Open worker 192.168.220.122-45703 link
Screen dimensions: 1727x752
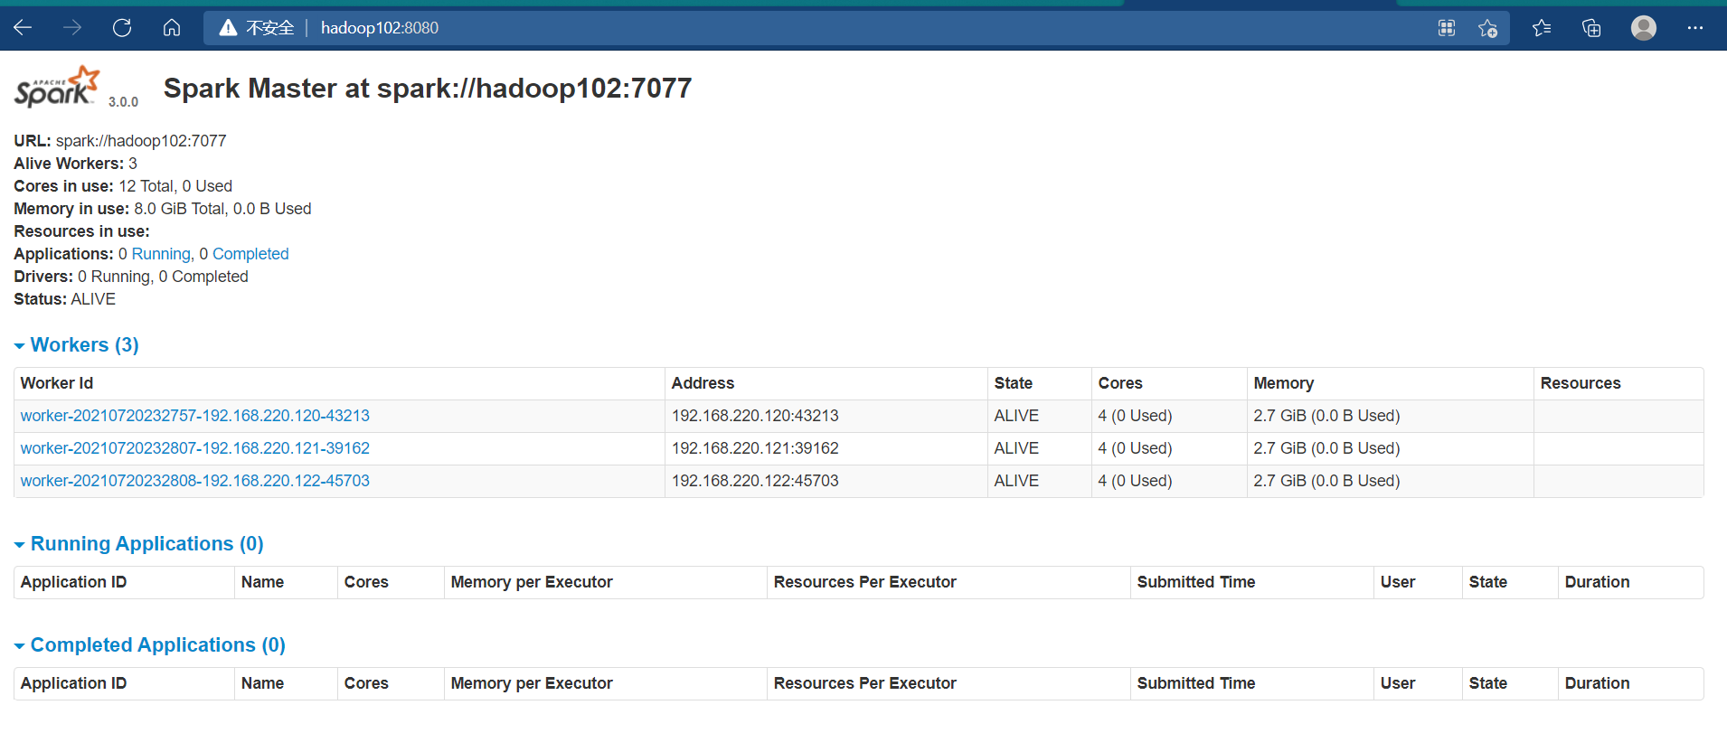click(195, 481)
